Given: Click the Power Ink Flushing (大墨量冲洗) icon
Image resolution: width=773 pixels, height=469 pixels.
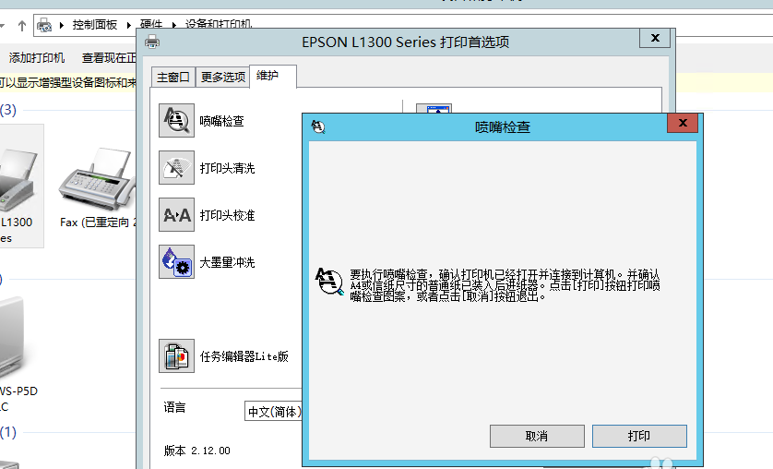Looking at the screenshot, I should (x=176, y=262).
